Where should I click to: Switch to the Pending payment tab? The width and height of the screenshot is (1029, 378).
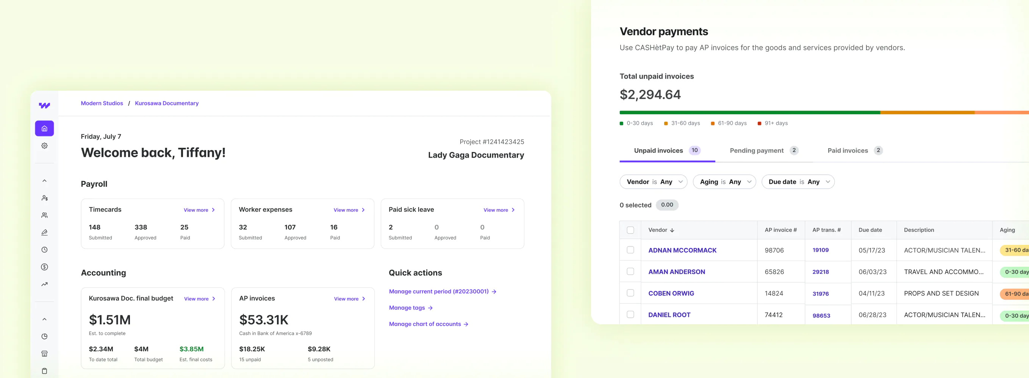pyautogui.click(x=757, y=150)
